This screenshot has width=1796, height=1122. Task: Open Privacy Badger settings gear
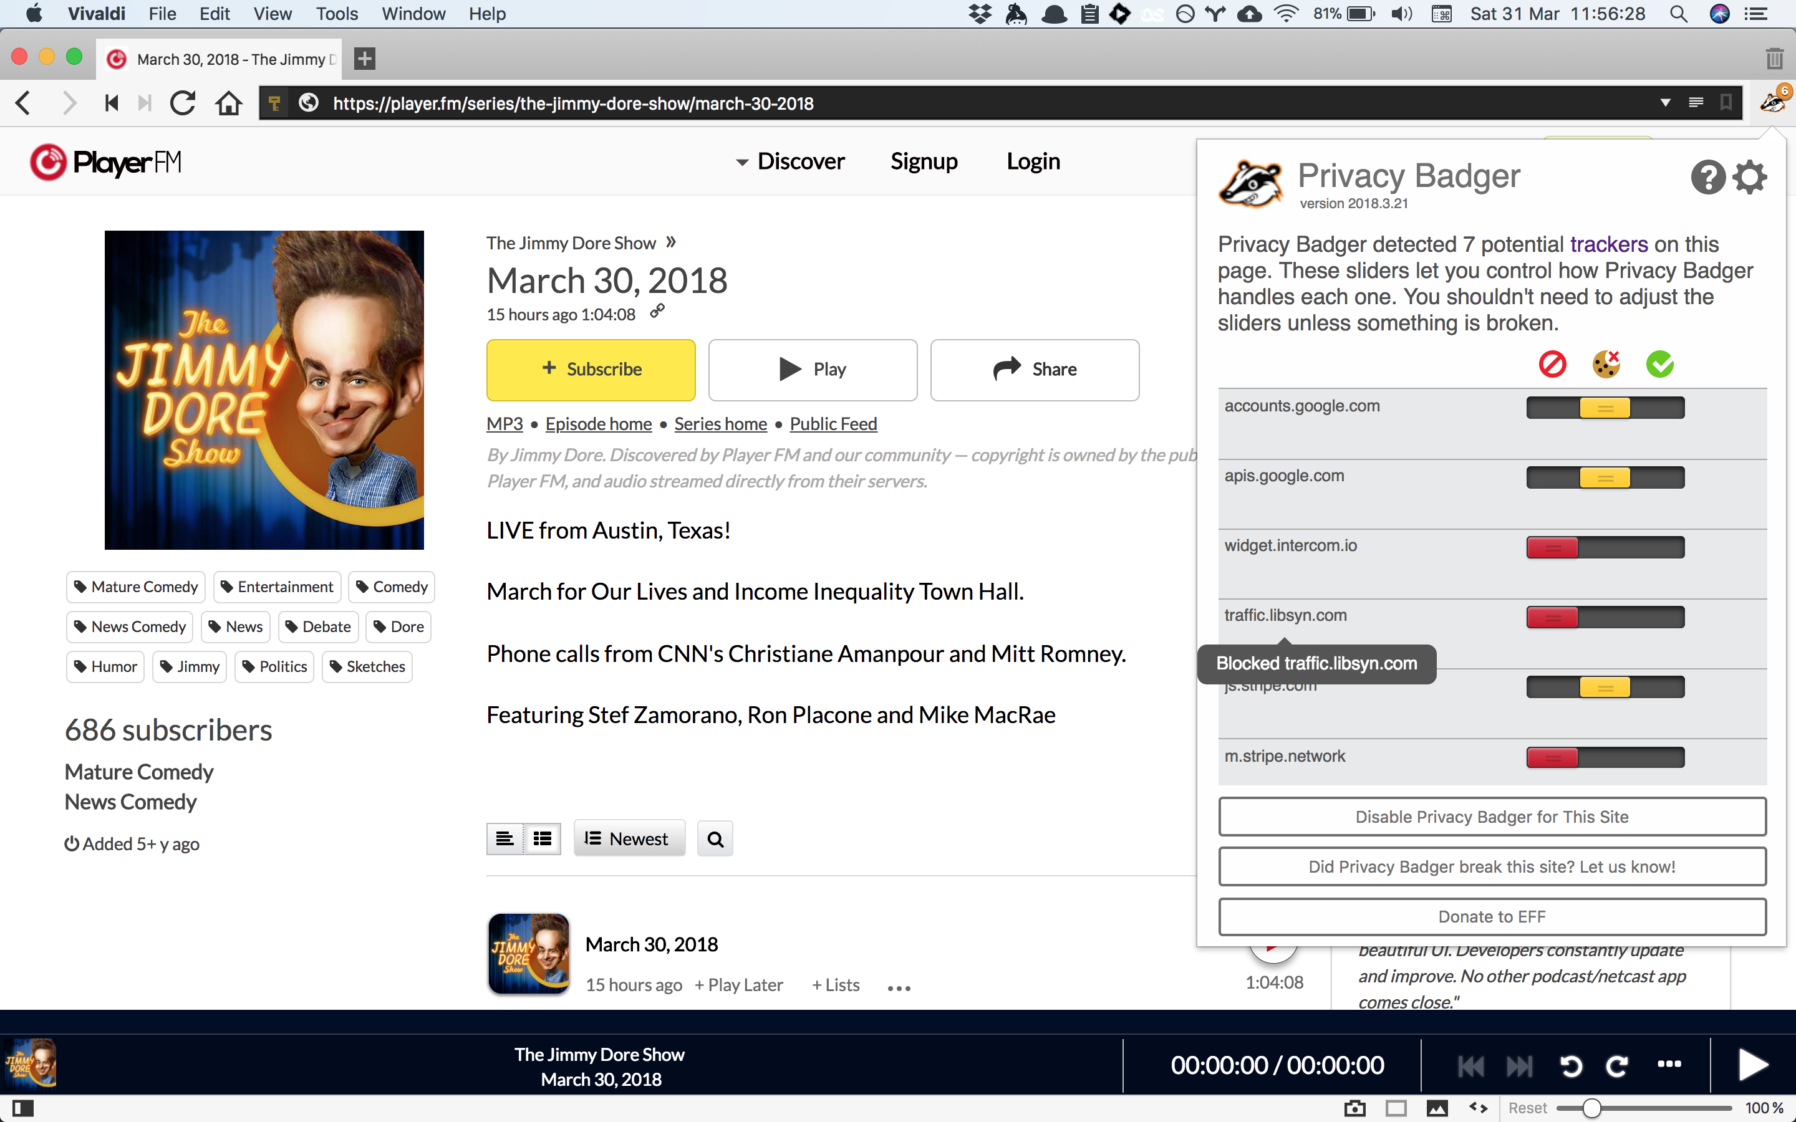click(1750, 178)
